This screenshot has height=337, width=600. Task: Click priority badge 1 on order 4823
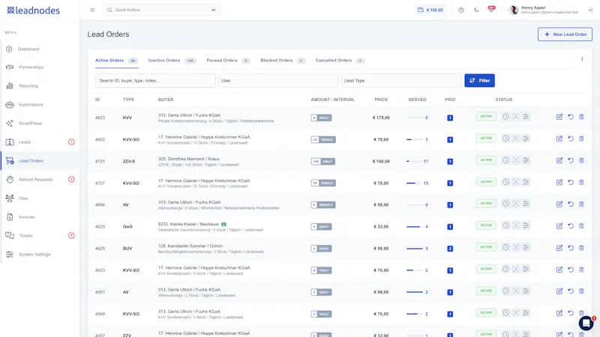[x=450, y=118]
